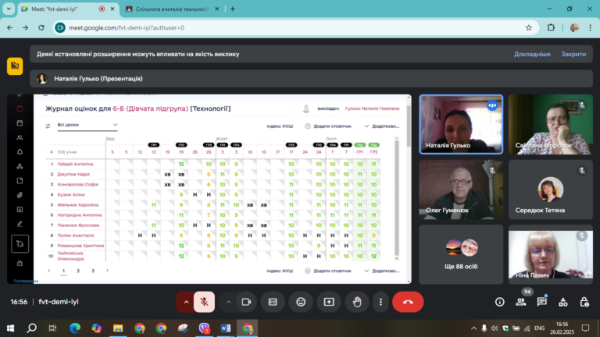The width and height of the screenshot is (600, 337).
Task: Click the red leave call button
Action: (x=408, y=302)
